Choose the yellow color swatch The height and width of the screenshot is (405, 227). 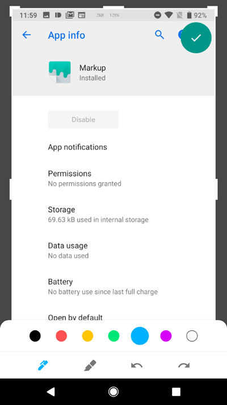(x=87, y=336)
